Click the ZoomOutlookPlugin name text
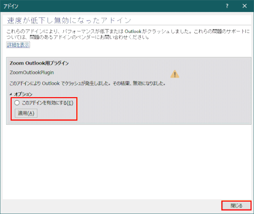Viewport: 254px width, 214px height. click(x=32, y=72)
